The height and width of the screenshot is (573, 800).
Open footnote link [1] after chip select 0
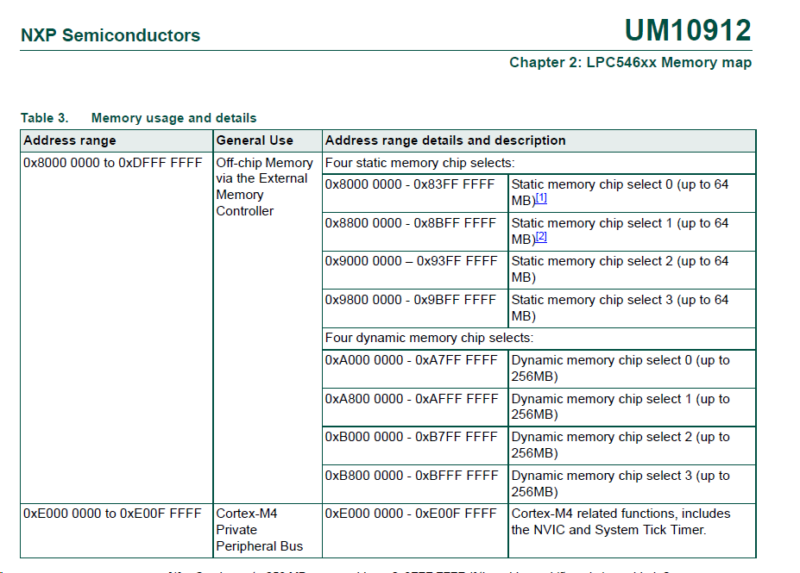[x=541, y=198]
